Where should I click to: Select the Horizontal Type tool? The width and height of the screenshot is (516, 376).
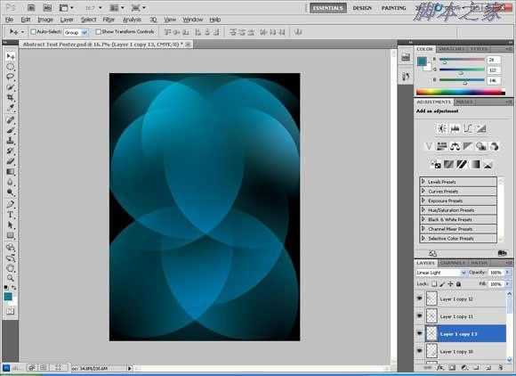click(x=10, y=215)
